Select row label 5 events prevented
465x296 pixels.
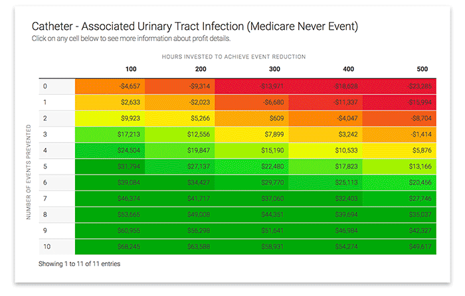click(45, 167)
